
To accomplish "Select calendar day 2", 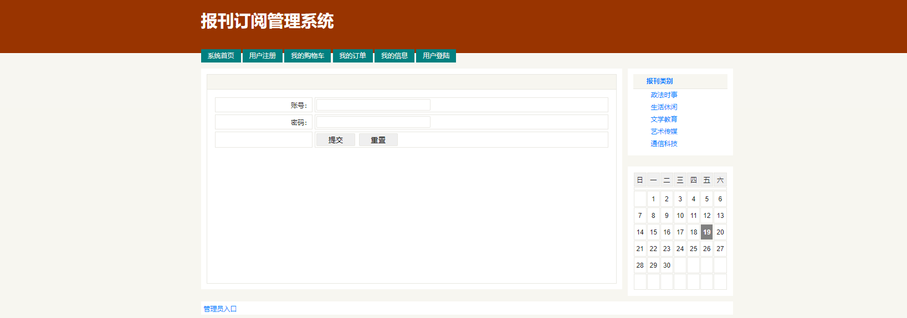I will (x=667, y=199).
